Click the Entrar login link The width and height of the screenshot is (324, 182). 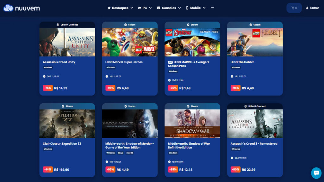[315, 8]
